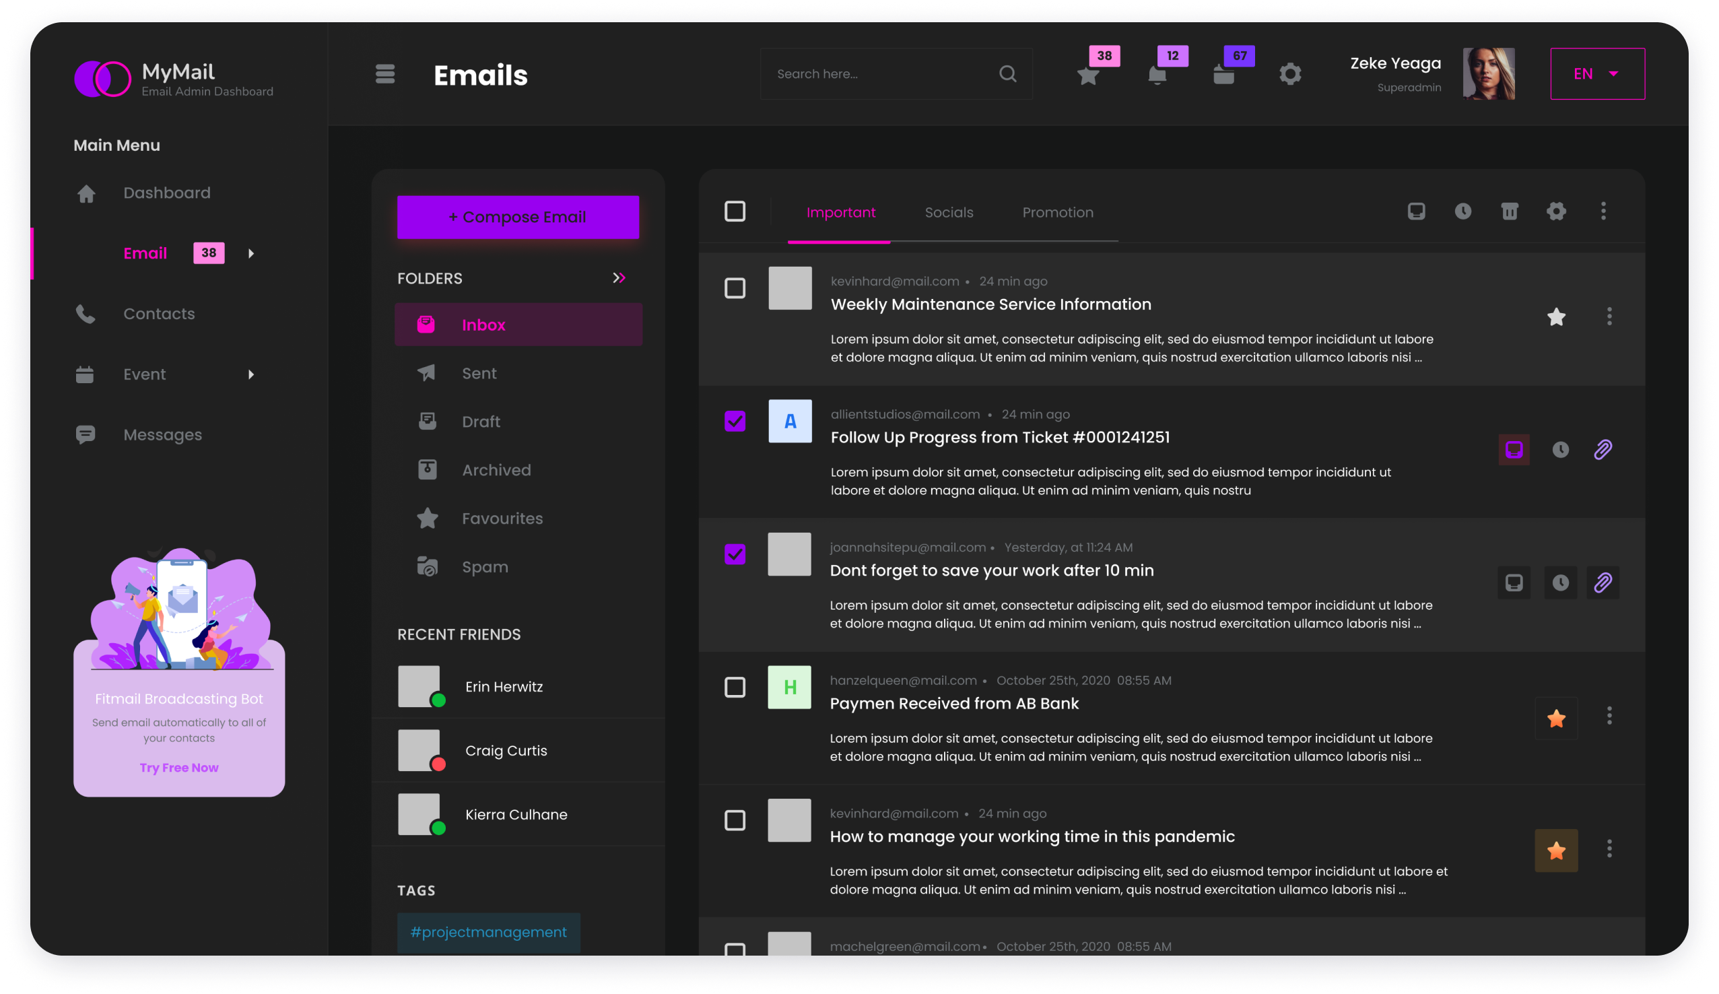The image size is (1719, 994).
Task: Click the attachment paperclip icon on save your work email
Action: click(x=1603, y=581)
